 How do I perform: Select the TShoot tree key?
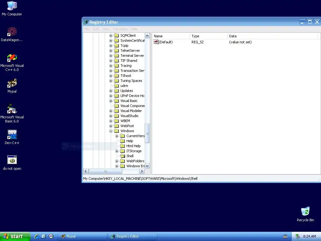126,76
